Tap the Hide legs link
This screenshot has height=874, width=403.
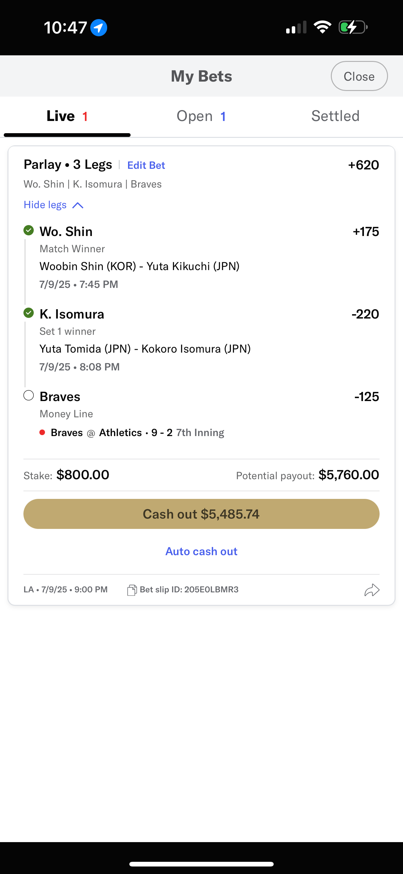[x=45, y=205]
